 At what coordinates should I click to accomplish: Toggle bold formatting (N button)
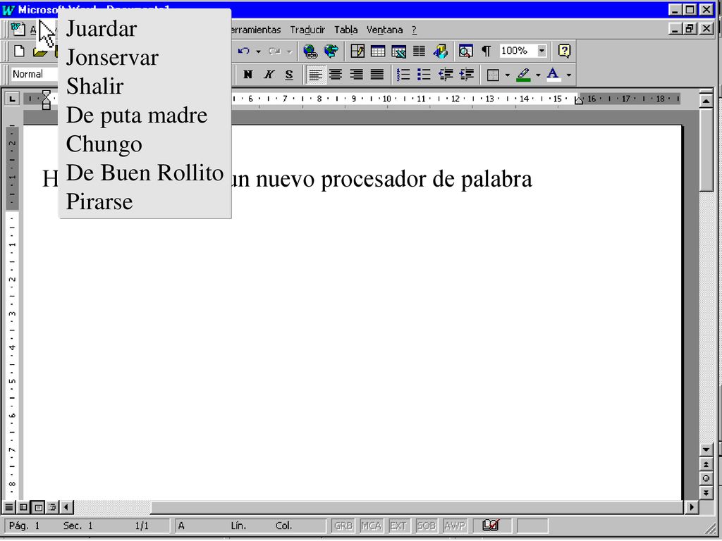(247, 75)
